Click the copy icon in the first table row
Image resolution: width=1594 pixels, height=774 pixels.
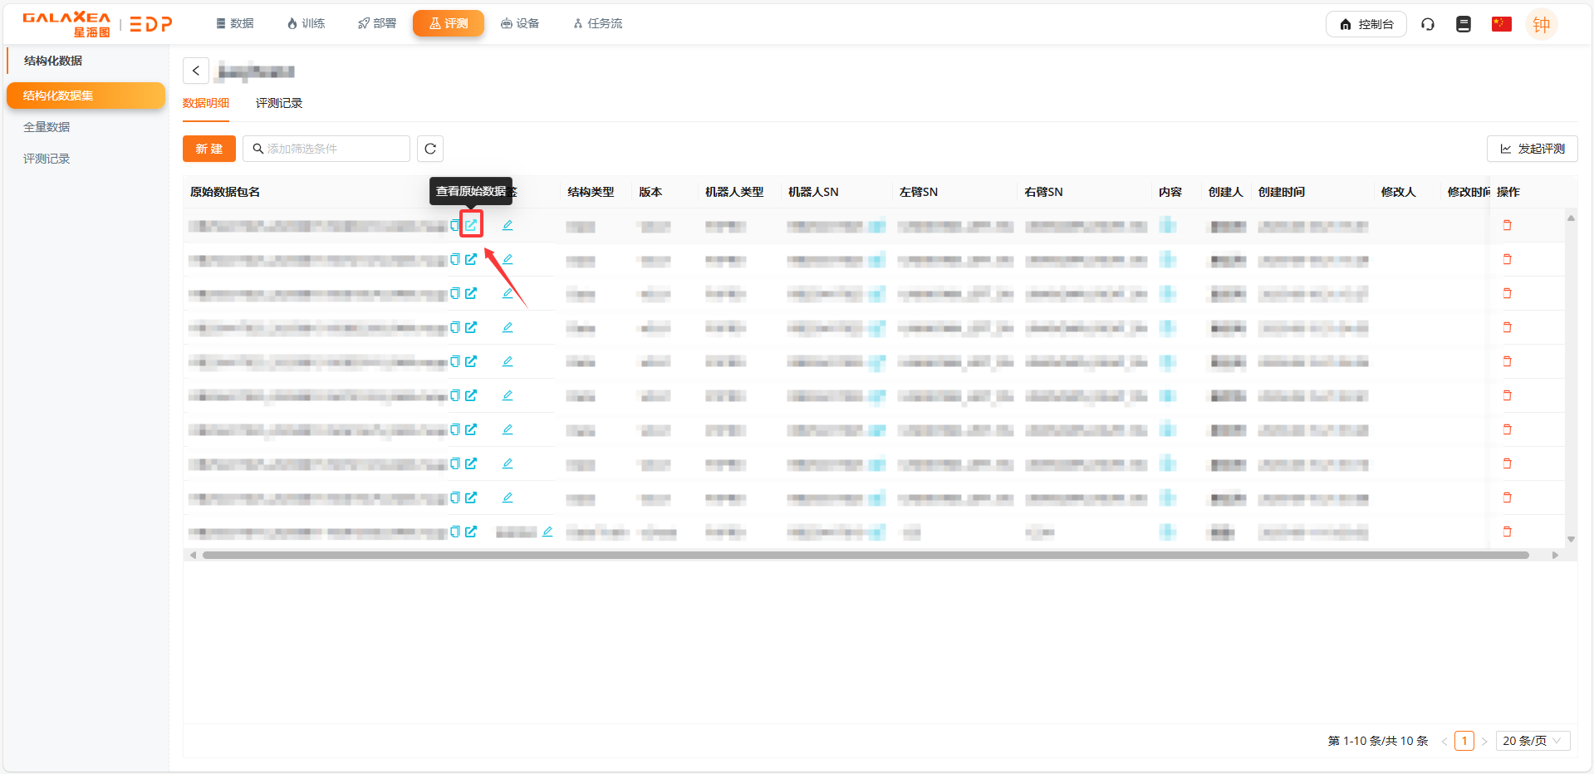[x=454, y=225]
